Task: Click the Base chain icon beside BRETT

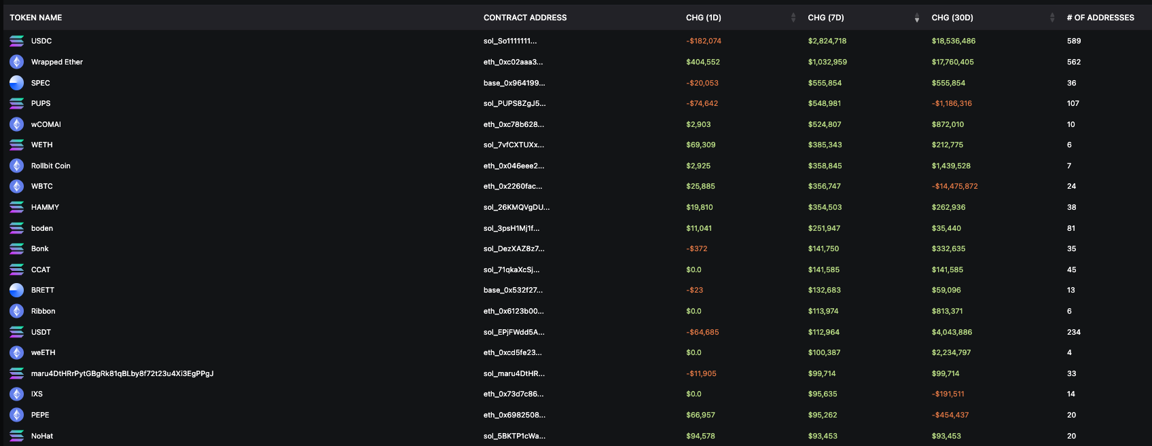Action: tap(17, 291)
